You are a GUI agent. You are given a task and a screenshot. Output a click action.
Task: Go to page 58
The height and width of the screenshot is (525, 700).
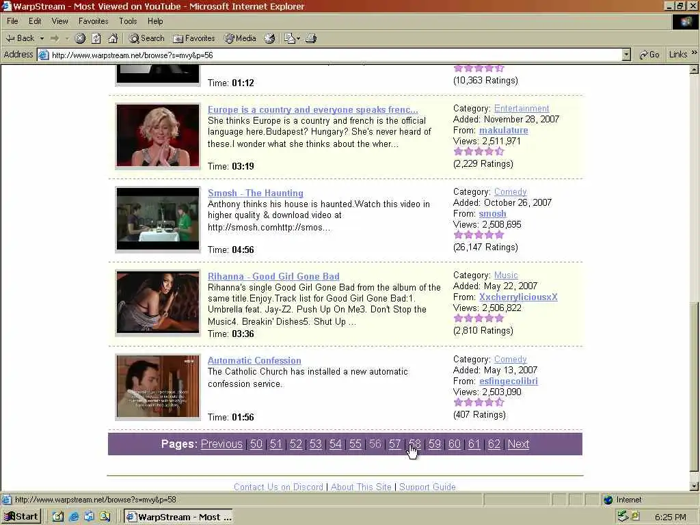[x=415, y=444]
